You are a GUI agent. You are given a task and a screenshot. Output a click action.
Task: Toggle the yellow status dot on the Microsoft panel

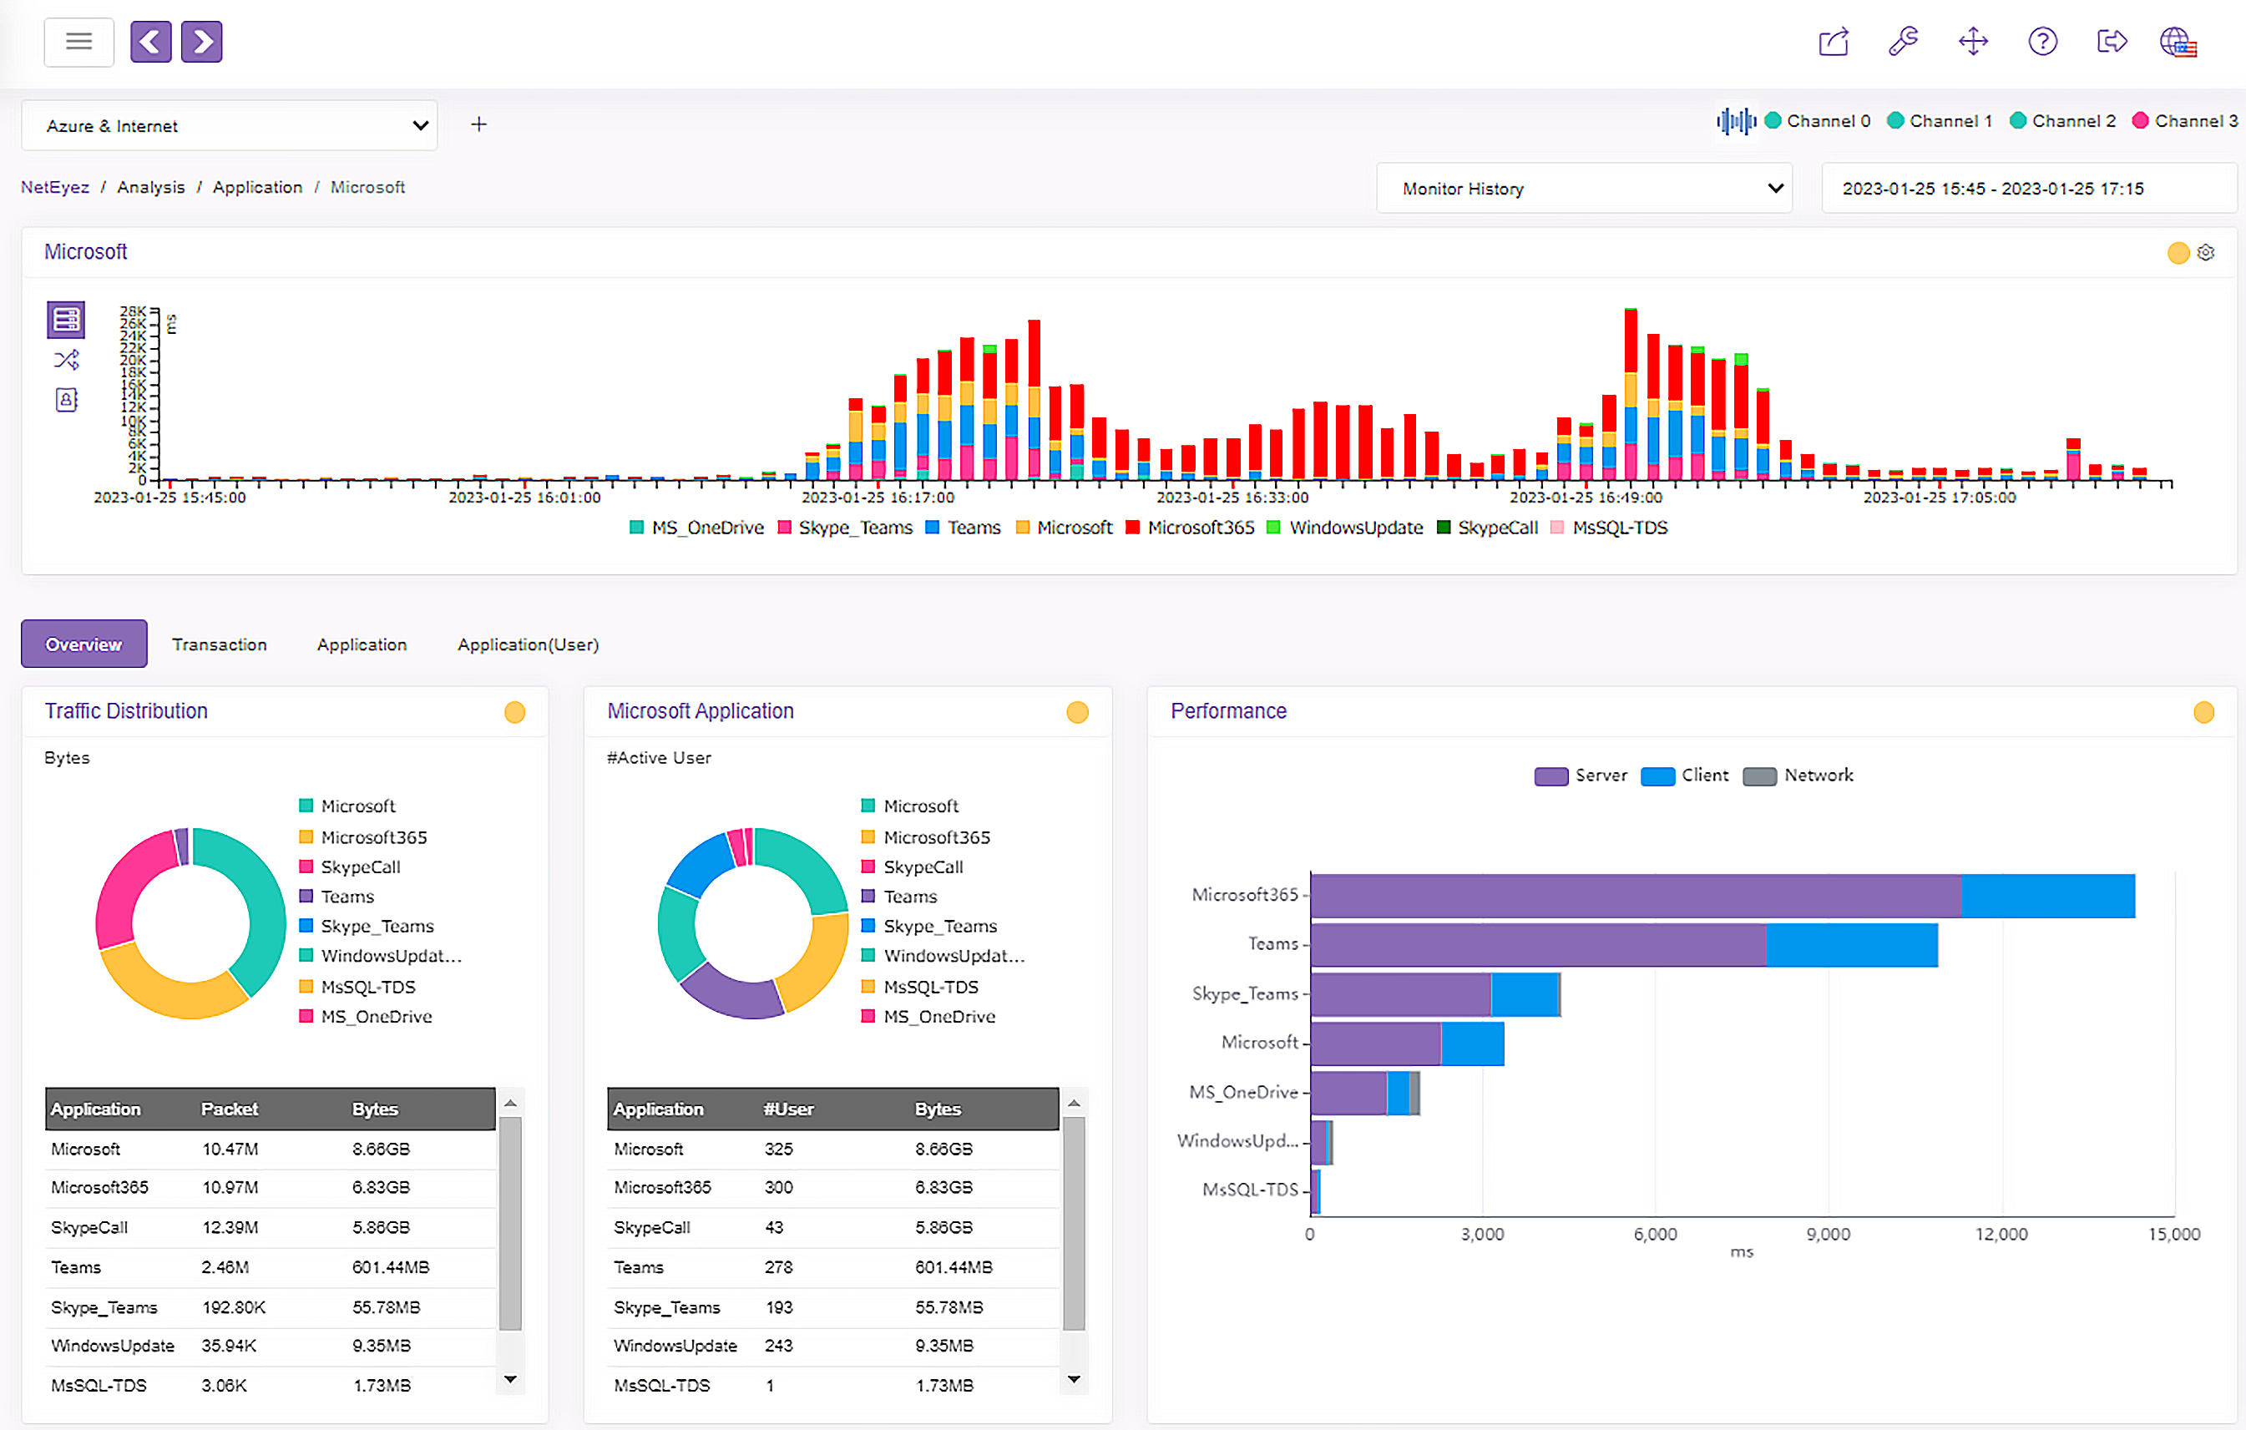click(x=2178, y=252)
